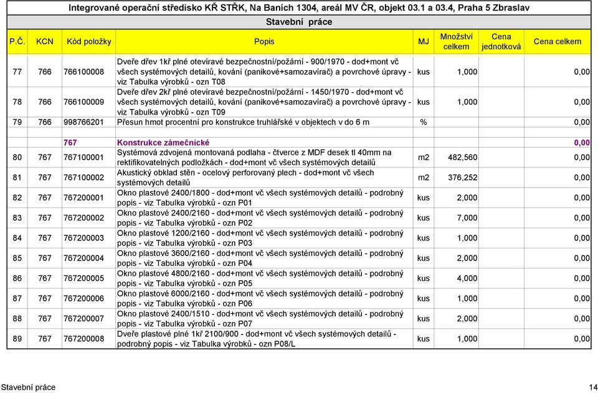The width and height of the screenshot is (598, 393).
Task: Select the m2 unit in row 80
Action: tap(424, 158)
